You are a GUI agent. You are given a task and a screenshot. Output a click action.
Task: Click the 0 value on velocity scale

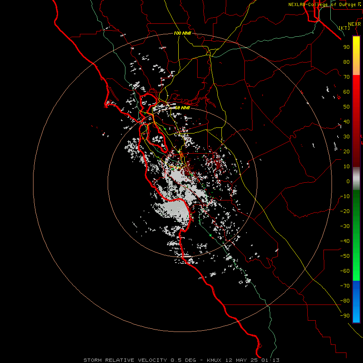pyautogui.click(x=348, y=181)
